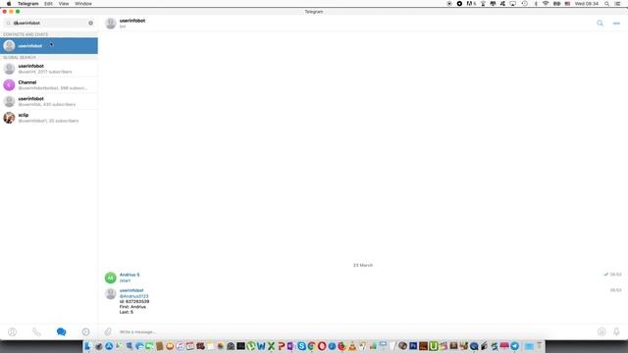
Task: Open the Channel result with purple avatar
Action: click(49, 85)
